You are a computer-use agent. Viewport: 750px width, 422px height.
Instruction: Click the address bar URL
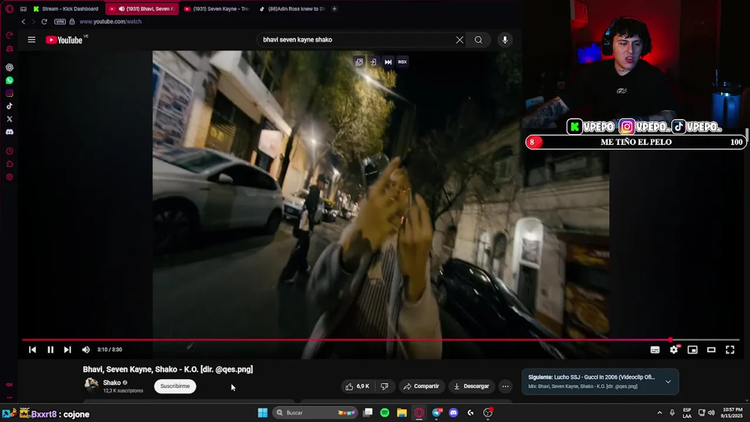pos(110,22)
